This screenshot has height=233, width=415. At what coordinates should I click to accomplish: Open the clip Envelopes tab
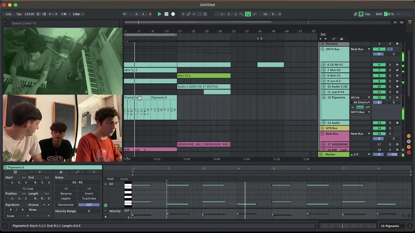click(x=77, y=172)
